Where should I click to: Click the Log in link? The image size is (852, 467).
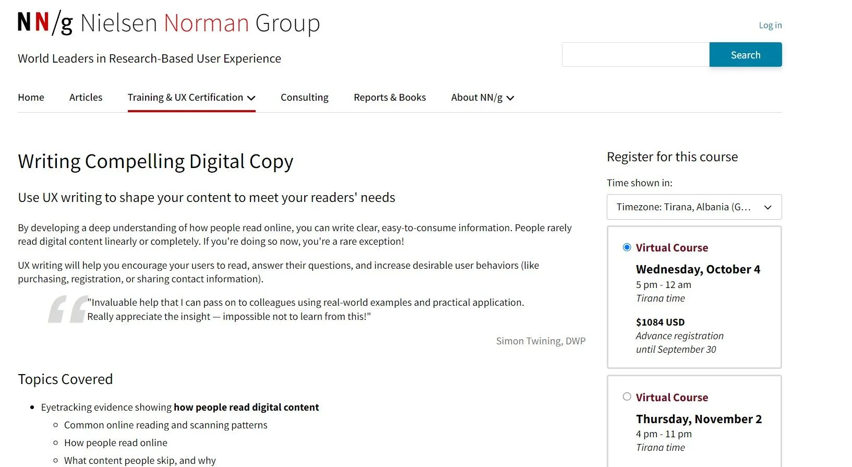[x=770, y=25]
